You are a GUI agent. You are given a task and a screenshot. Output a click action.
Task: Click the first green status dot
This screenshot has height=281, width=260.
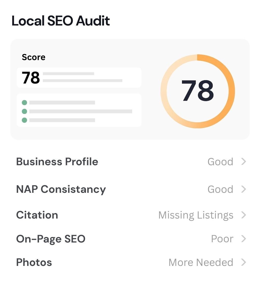(x=24, y=103)
